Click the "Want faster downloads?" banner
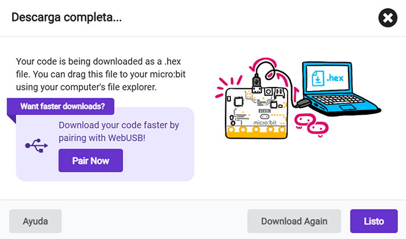This screenshot has height=239, width=406. pos(63,106)
